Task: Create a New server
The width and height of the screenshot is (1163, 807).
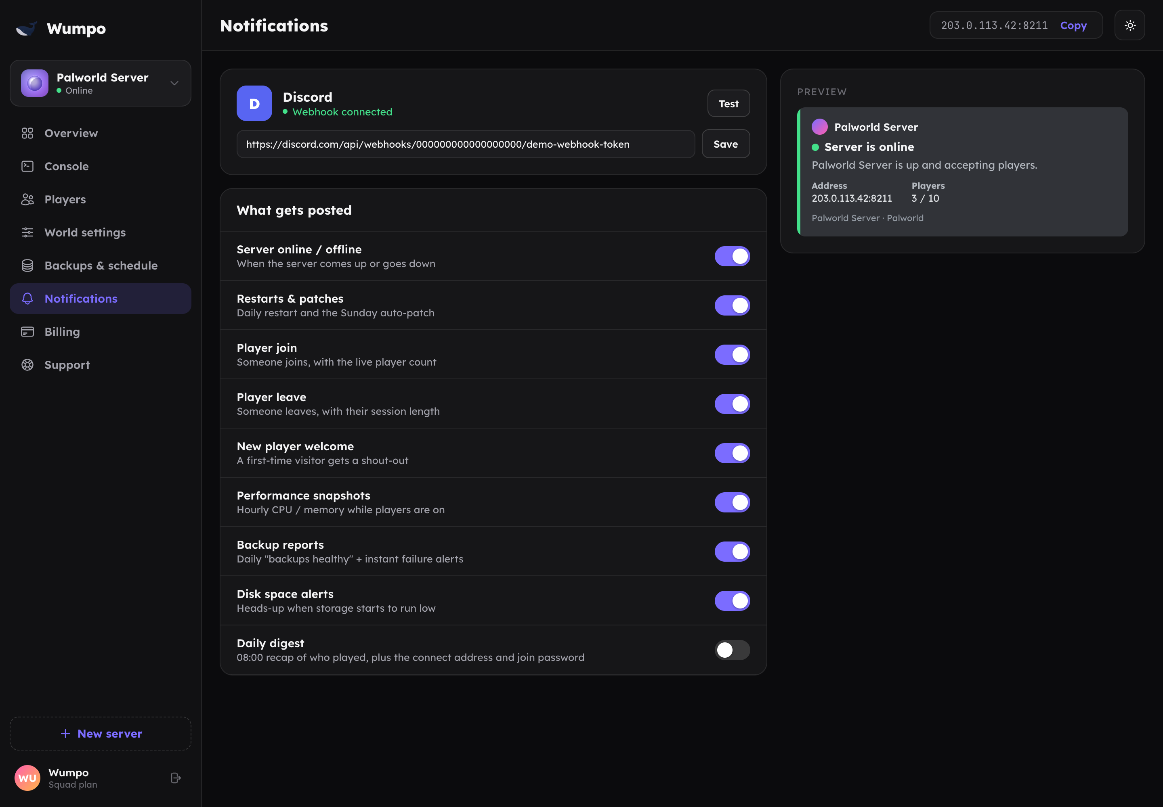Action: (x=100, y=733)
